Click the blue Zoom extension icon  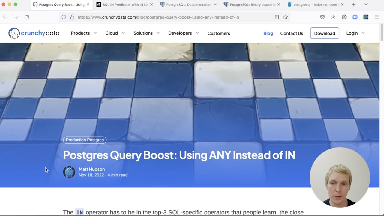355,17
